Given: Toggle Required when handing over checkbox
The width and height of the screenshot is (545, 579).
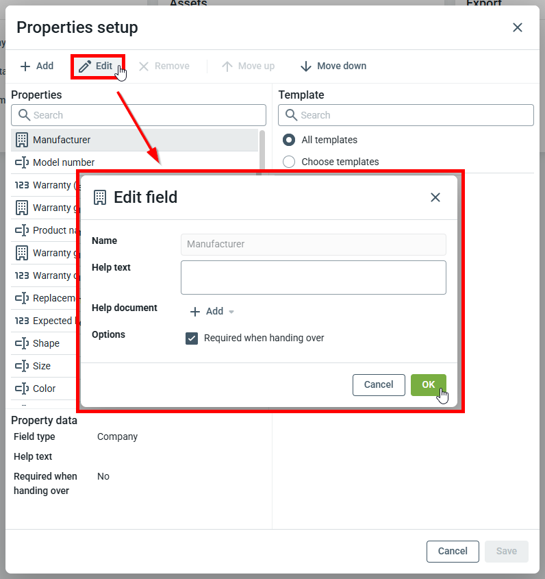Looking at the screenshot, I should (192, 338).
